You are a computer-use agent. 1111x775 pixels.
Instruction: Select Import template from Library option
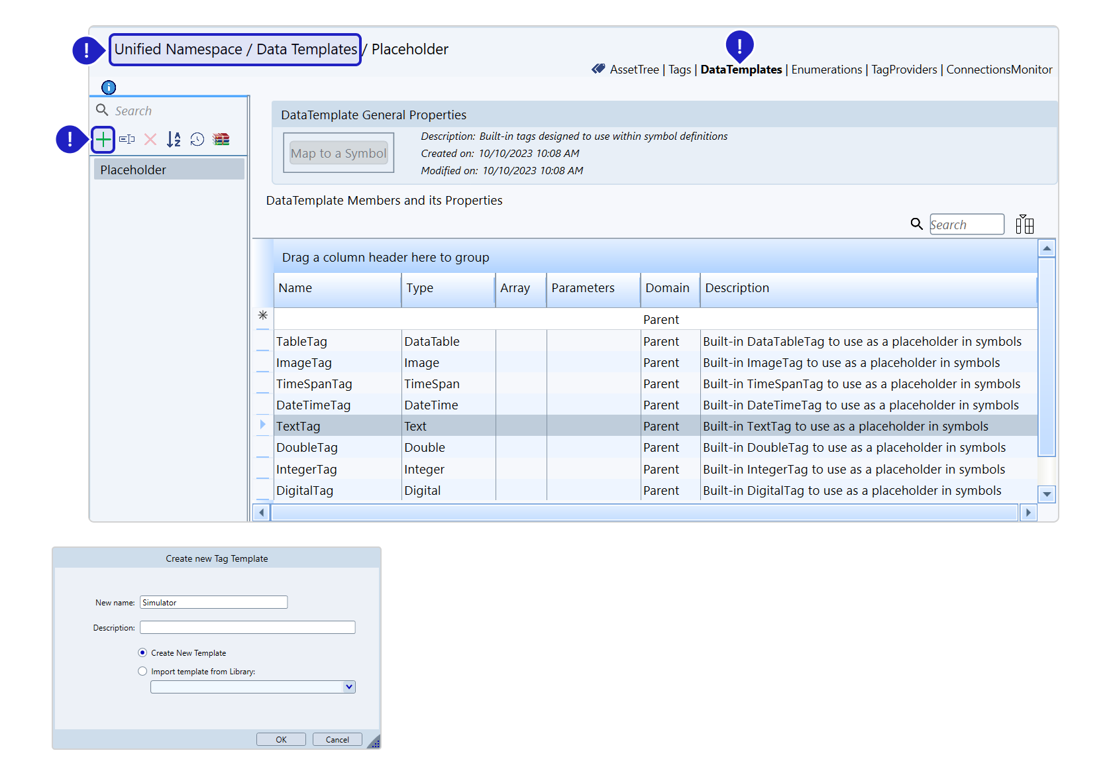(142, 671)
